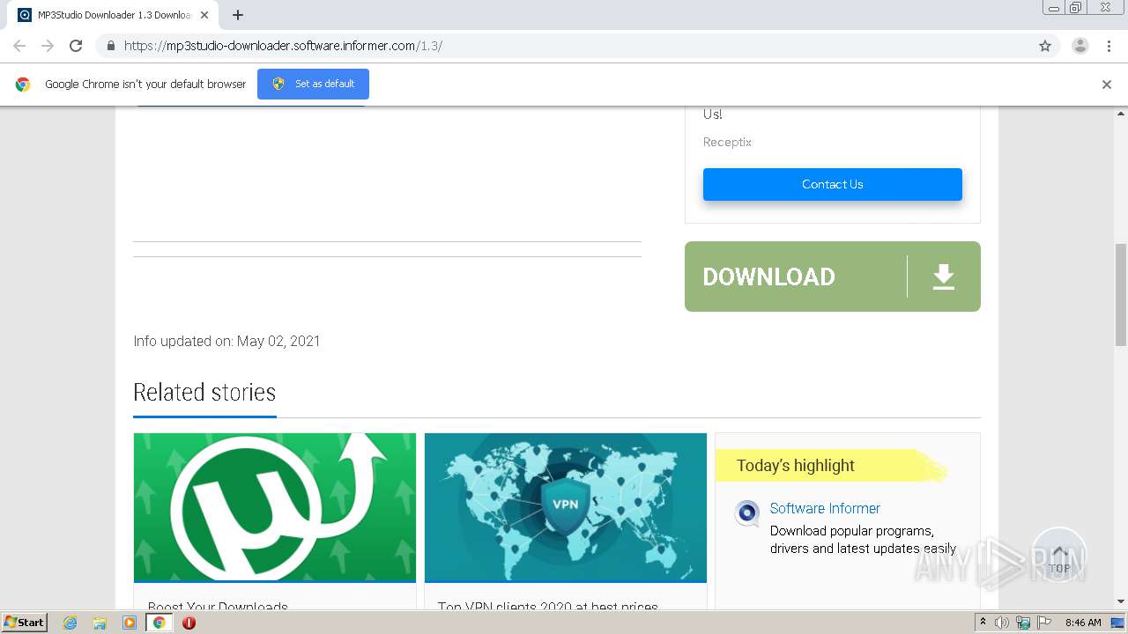Image resolution: width=1128 pixels, height=634 pixels.
Task: Click the vertical scrollbar thumb
Action: tap(1121, 295)
